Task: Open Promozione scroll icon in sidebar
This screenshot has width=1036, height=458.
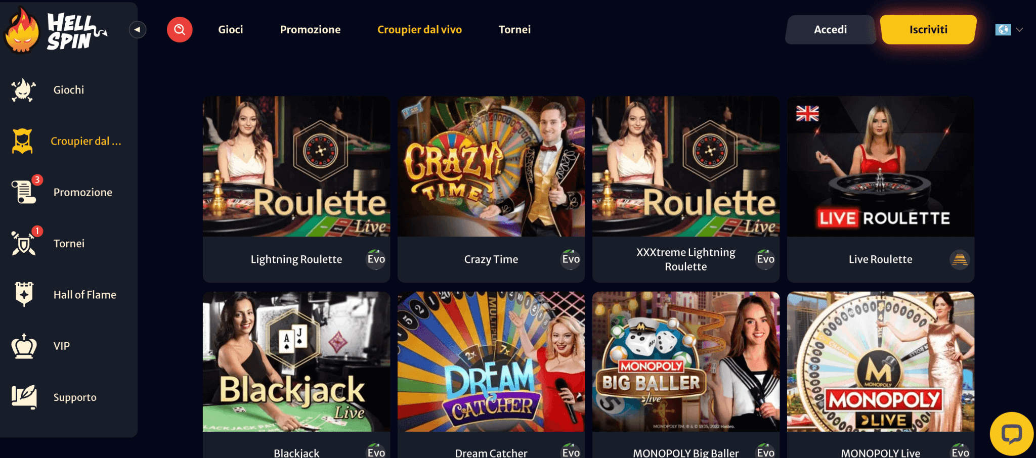Action: pyautogui.click(x=24, y=191)
